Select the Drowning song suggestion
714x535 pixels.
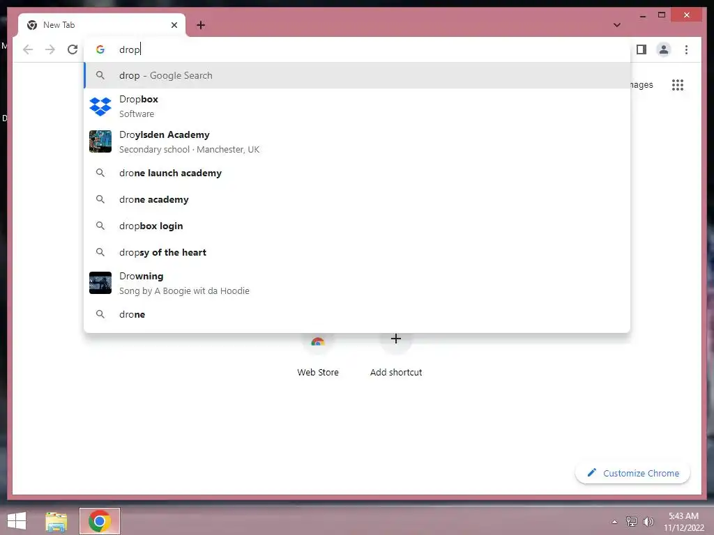point(357,283)
